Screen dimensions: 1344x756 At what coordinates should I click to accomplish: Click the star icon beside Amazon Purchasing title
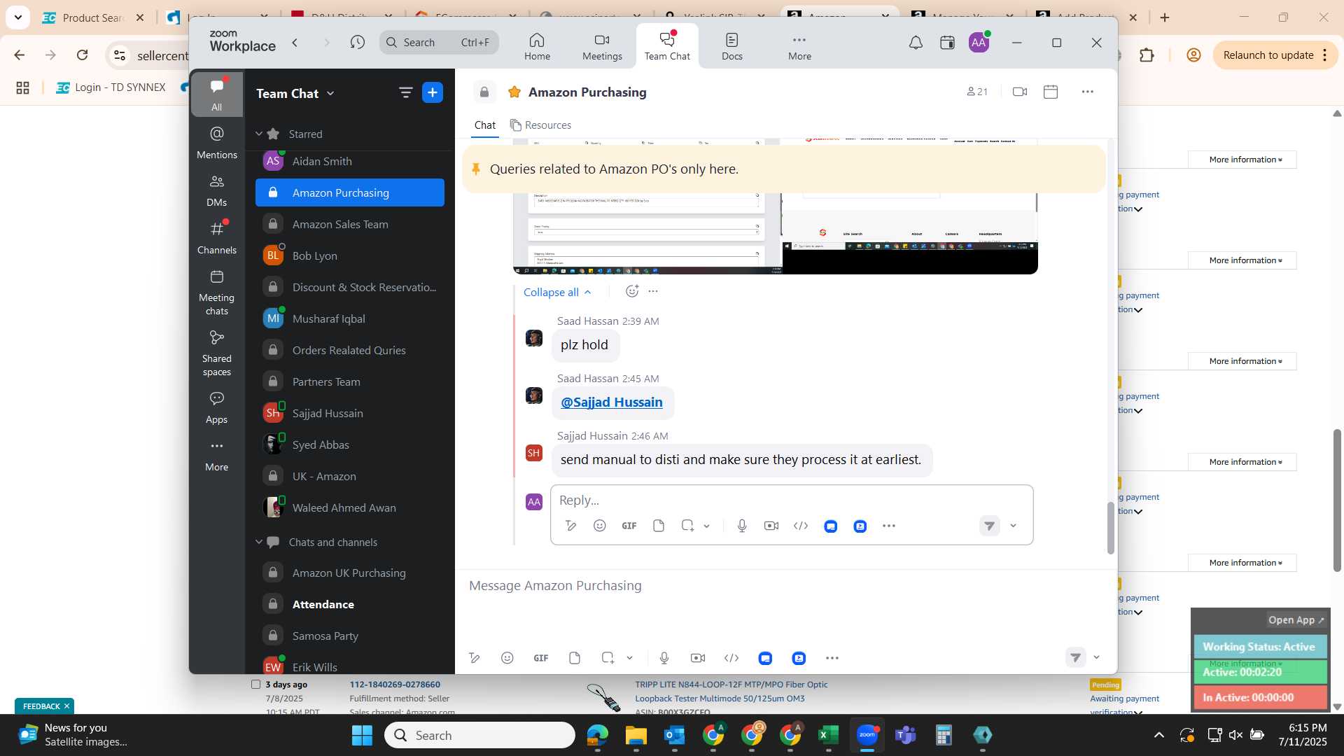(x=514, y=92)
